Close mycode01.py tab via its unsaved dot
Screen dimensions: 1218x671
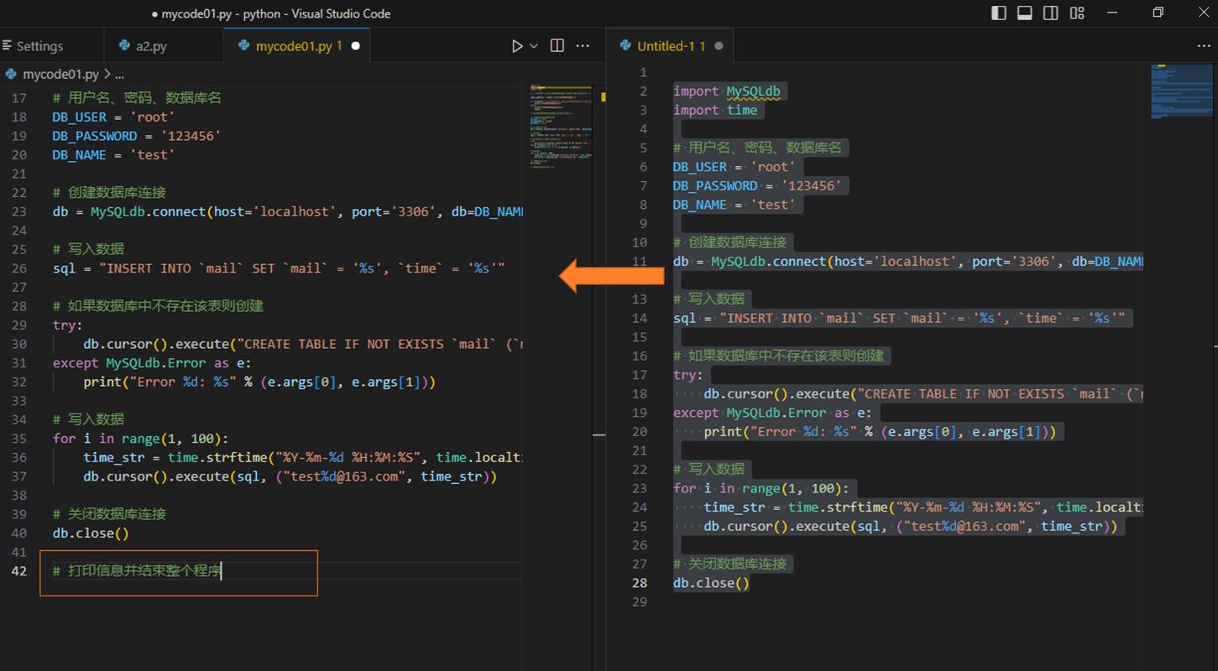click(x=355, y=46)
